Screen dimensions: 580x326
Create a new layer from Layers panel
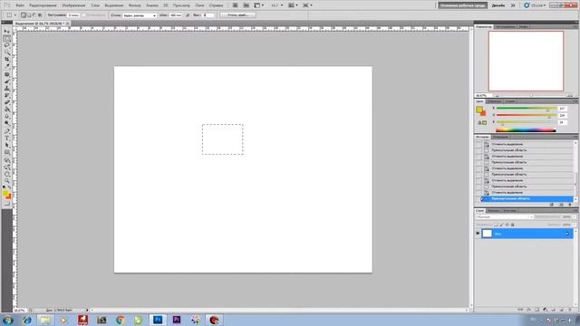[x=562, y=310]
